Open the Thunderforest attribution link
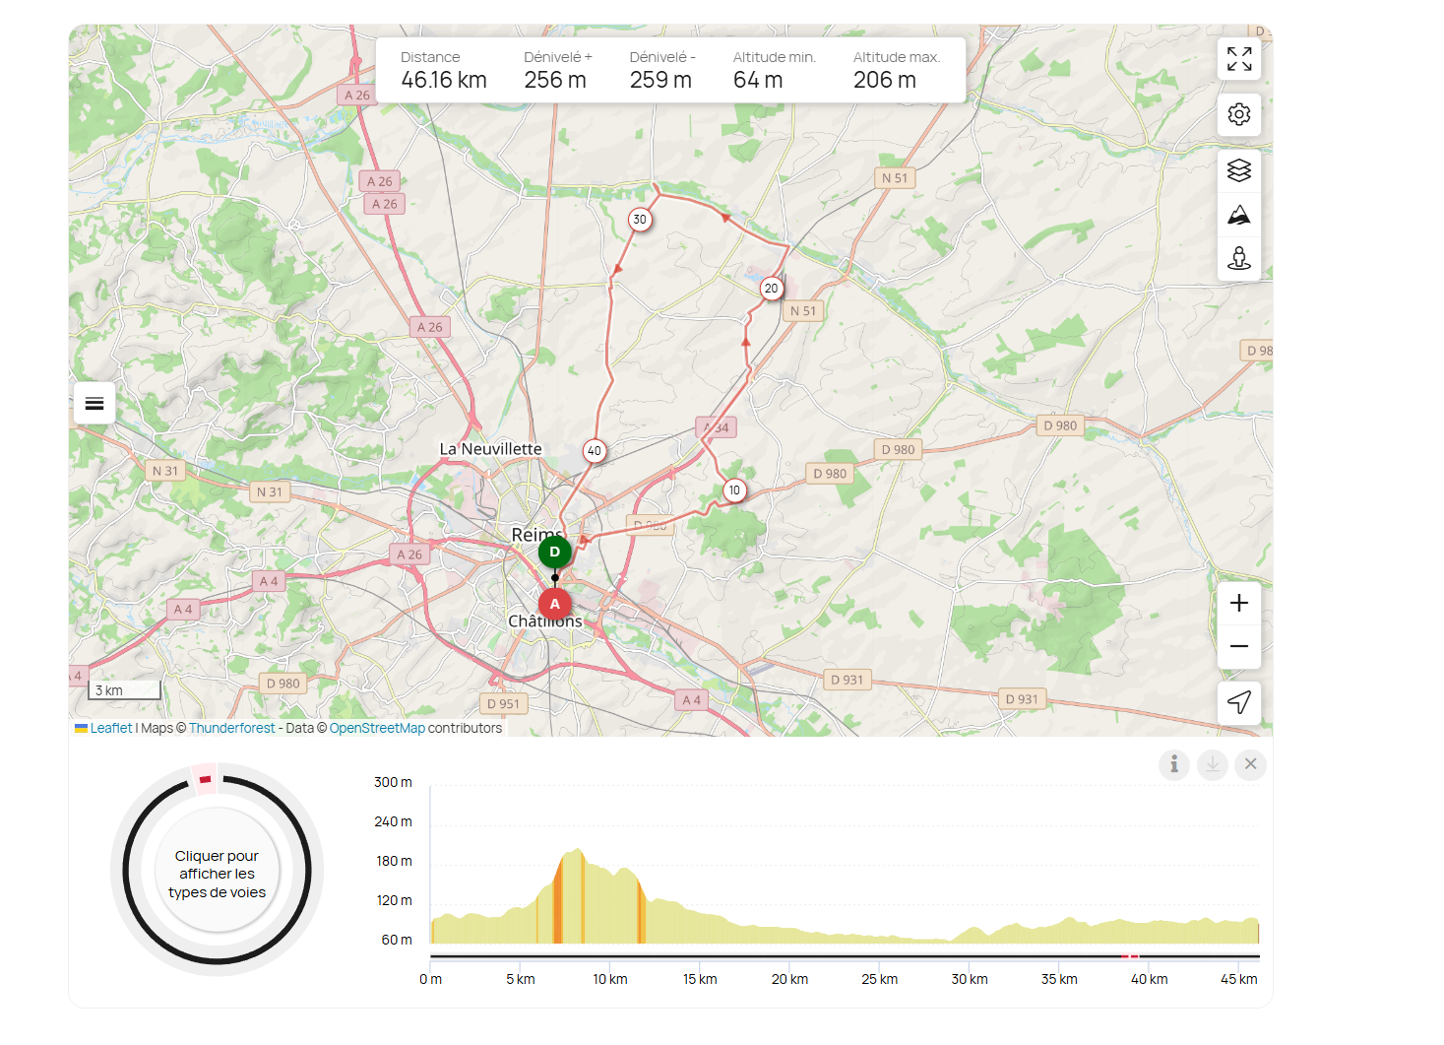The height and width of the screenshot is (1045, 1444). click(x=231, y=728)
